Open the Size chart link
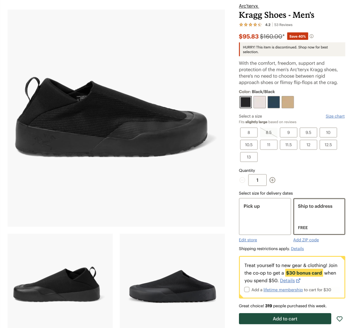The image size is (352, 328). [x=335, y=116]
